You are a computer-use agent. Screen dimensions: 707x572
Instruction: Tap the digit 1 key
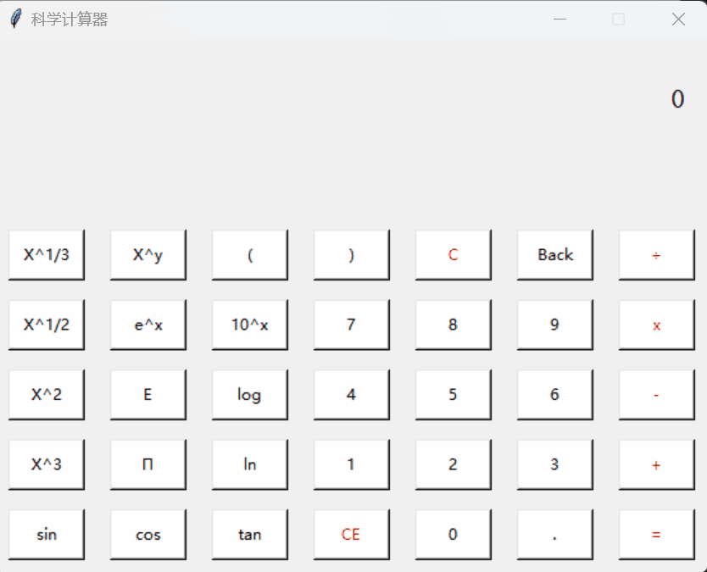click(x=352, y=464)
